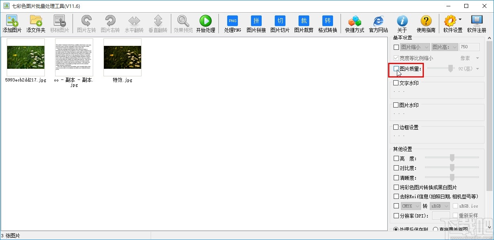
Task: Enable the 图片质量 checkbox
Action: (396, 69)
